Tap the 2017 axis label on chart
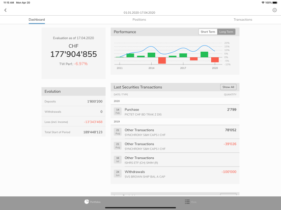Viewport: 281px width, 210px height. point(183,68)
